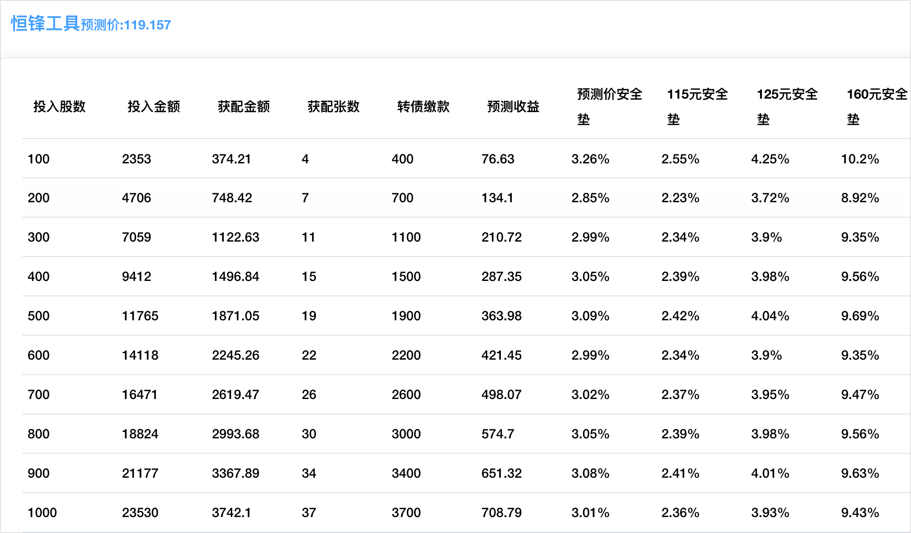Select the 1500 bond payment cell
911x533 pixels.
(406, 276)
